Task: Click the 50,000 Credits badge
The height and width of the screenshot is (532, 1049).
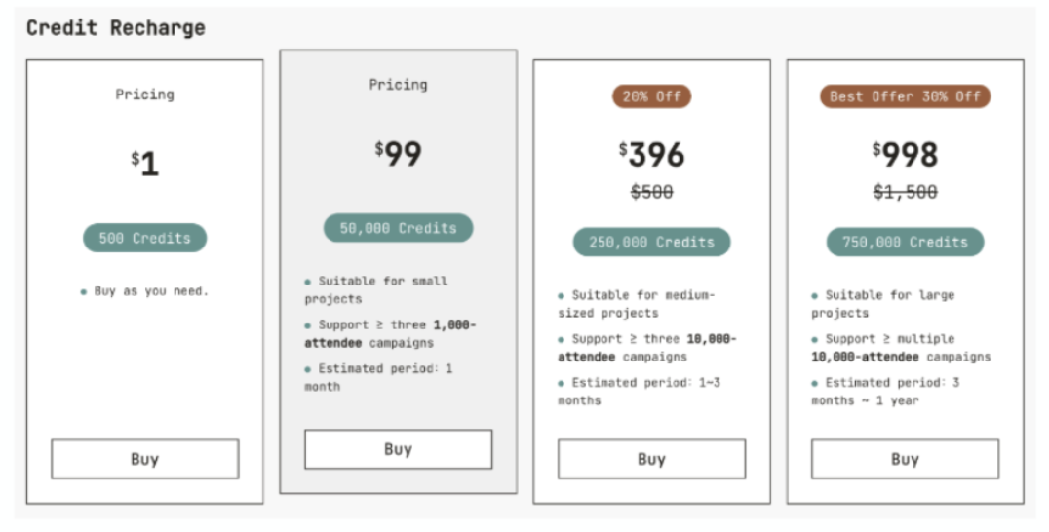Action: [x=398, y=228]
